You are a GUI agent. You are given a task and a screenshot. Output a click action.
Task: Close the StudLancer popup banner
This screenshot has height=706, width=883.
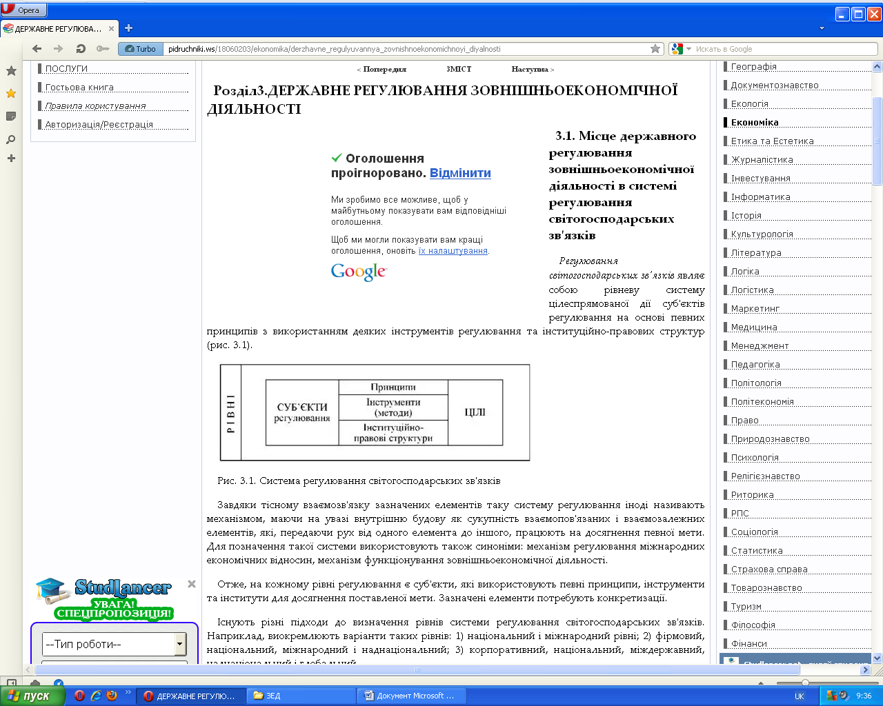tap(192, 584)
